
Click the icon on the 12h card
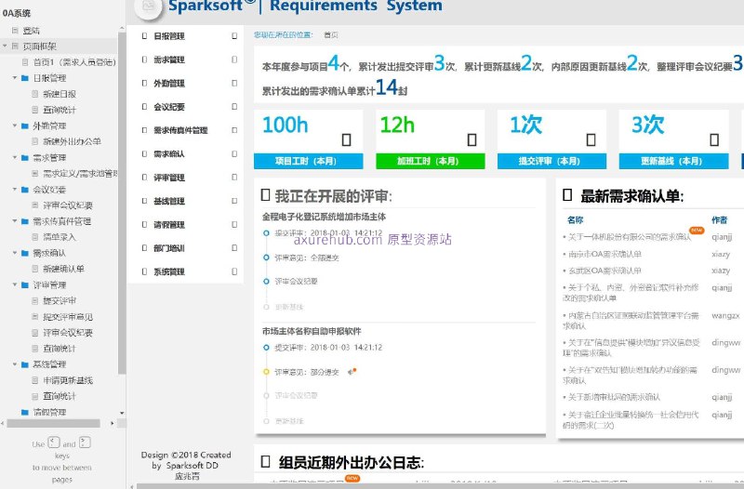point(472,140)
